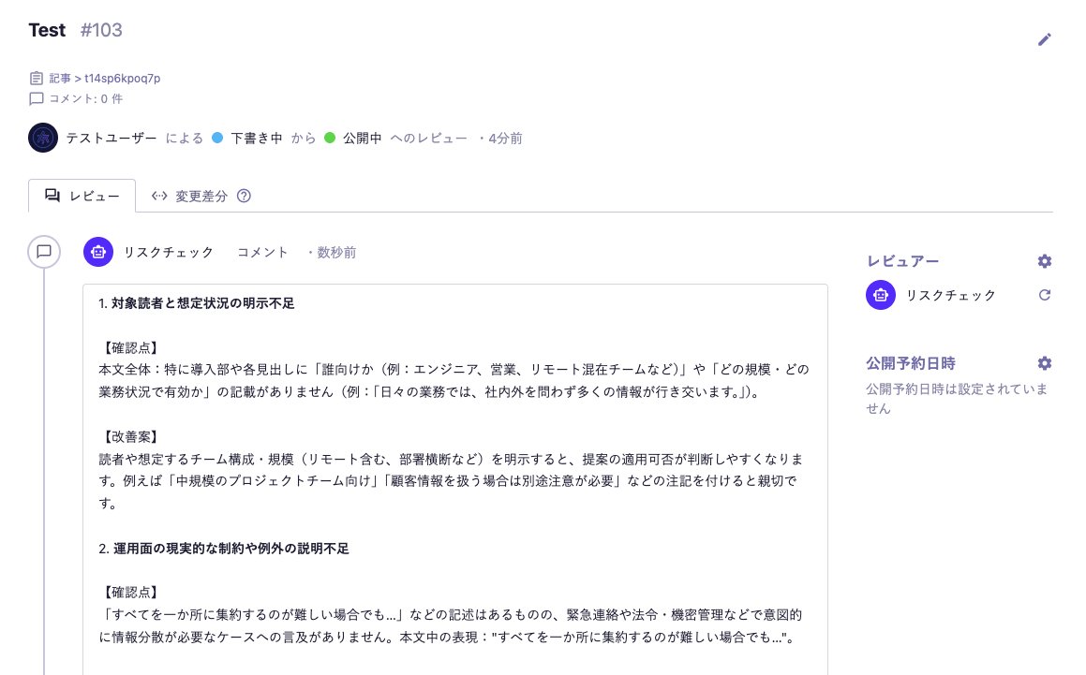Screen dimensions: 1086x675
Task: Open the 公開予約日時 settings gear
Action: tap(1044, 363)
